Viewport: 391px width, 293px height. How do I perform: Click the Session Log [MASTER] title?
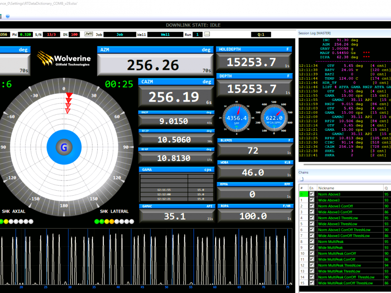[314, 33]
